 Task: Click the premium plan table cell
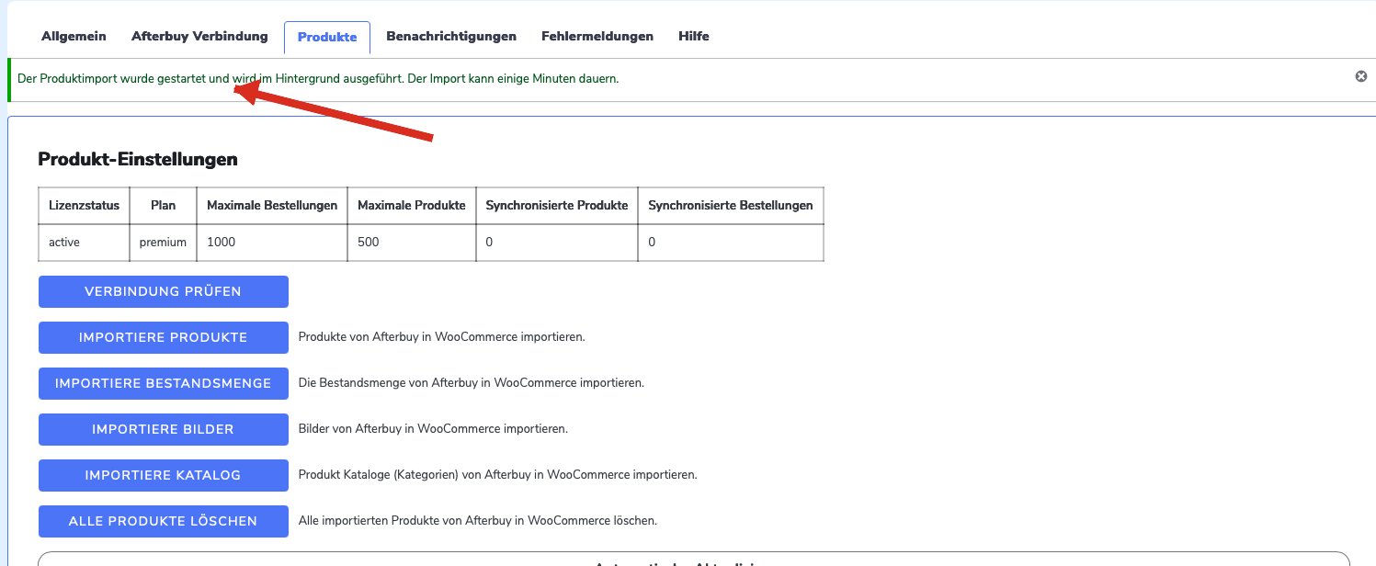[x=163, y=242]
